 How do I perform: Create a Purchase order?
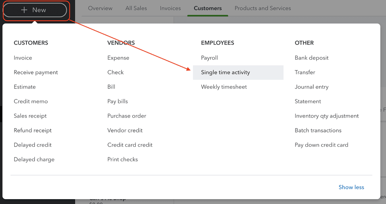point(127,116)
